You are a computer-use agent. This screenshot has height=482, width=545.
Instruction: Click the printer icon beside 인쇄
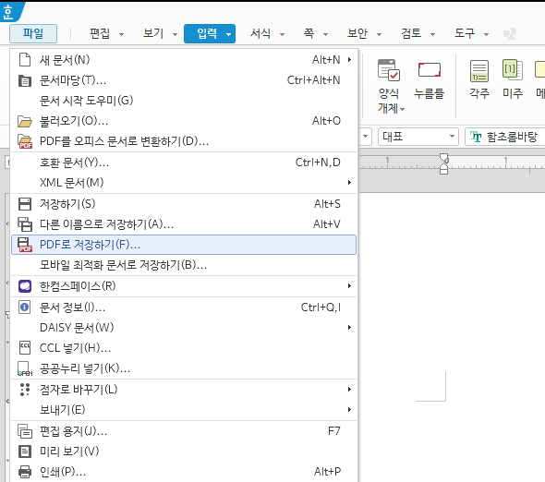[x=25, y=472]
